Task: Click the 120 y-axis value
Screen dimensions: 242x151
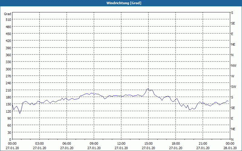Action: pos(8,111)
